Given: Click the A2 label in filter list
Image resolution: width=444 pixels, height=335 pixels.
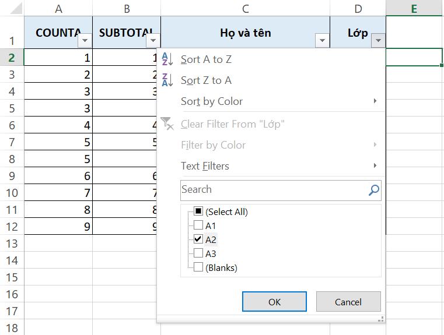Looking at the screenshot, I should [211, 239].
